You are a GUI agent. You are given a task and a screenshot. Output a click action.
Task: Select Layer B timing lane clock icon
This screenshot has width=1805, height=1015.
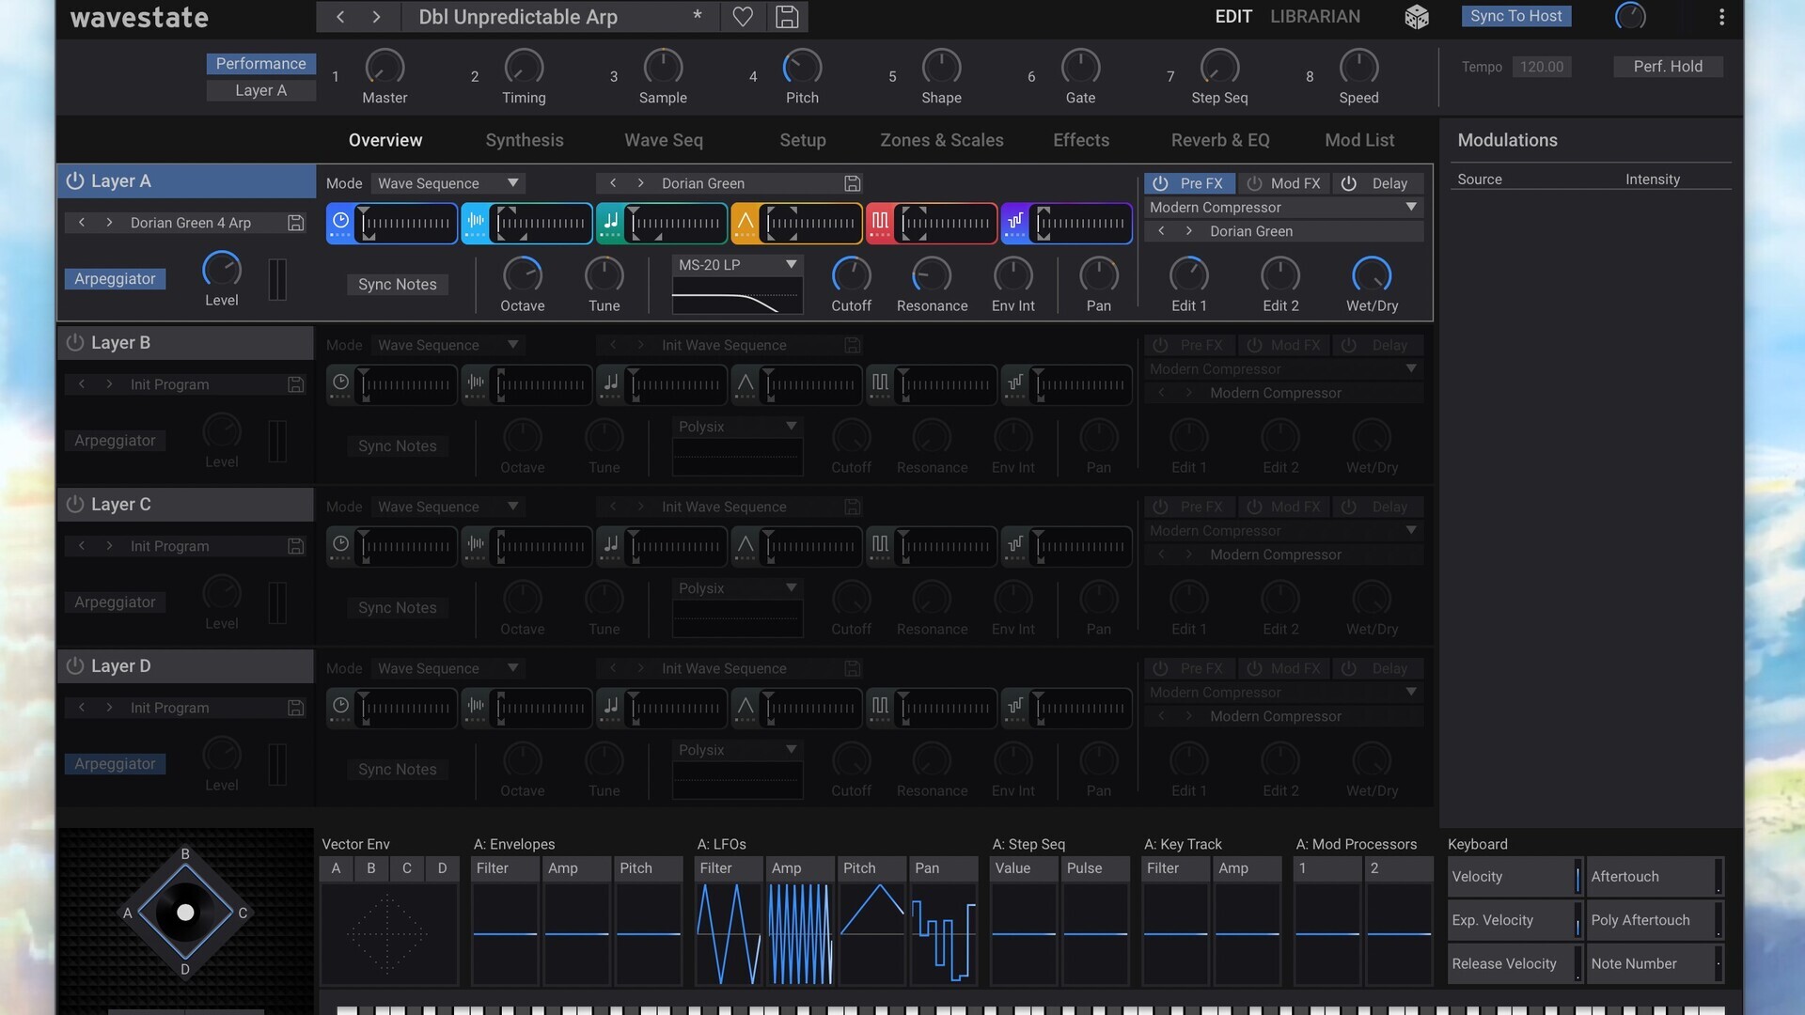click(340, 383)
